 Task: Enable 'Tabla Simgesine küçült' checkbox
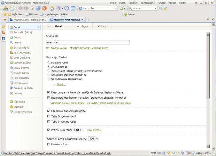[48, 116]
